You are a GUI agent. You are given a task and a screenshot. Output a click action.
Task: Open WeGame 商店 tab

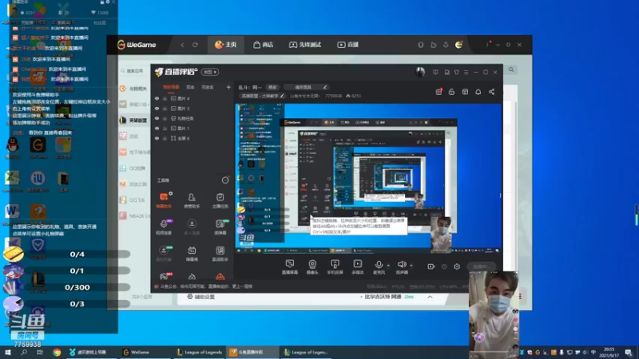tap(264, 45)
